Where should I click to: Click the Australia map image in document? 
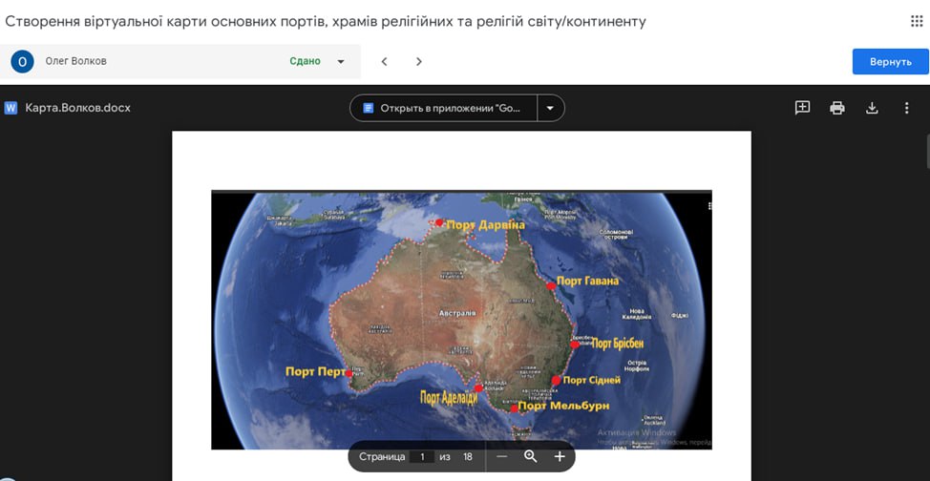[x=461, y=321]
